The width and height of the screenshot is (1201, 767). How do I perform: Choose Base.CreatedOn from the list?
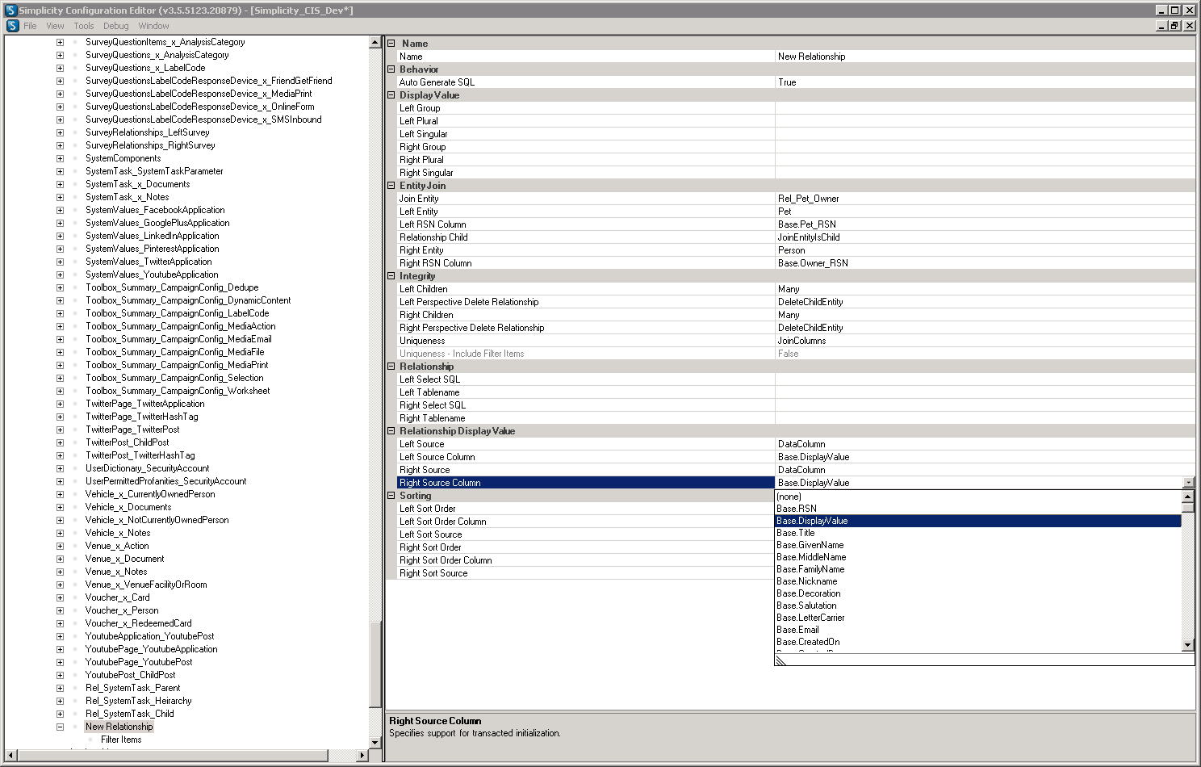point(977,642)
